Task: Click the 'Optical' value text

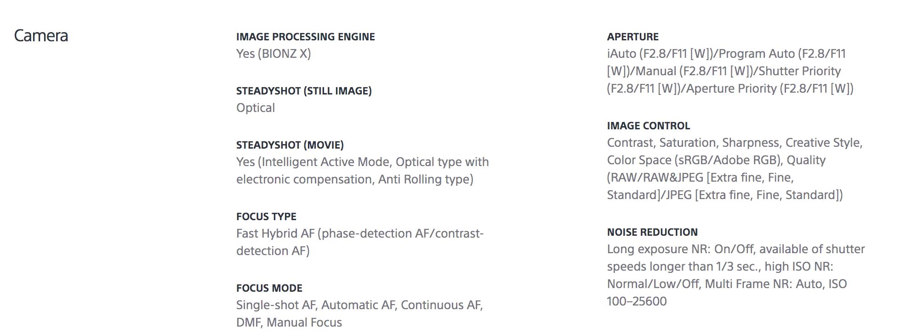Action: 255,108
